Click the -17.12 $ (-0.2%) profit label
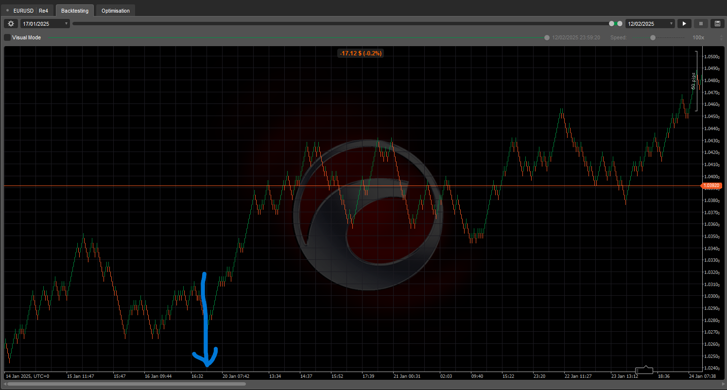Screen dimensions: 727x390 tap(361, 53)
